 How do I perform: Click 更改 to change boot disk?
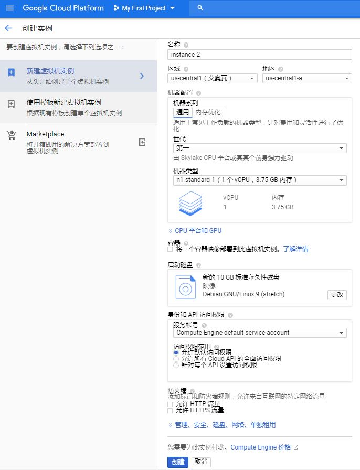[337, 295]
